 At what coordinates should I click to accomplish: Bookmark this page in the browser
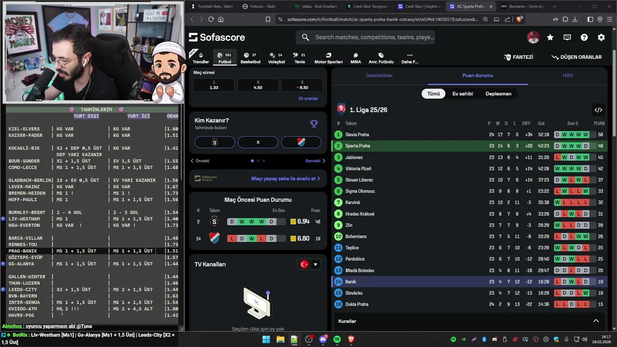pyautogui.click(x=268, y=19)
